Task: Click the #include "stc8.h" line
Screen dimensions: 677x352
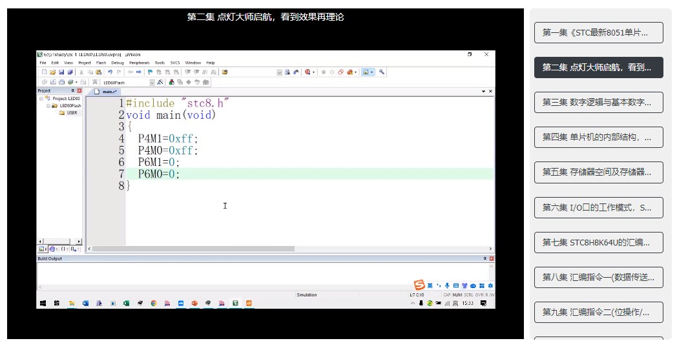Action: (177, 103)
